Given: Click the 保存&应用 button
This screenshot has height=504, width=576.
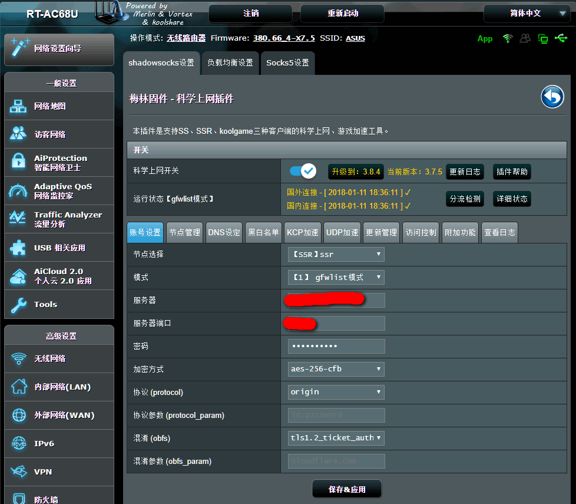Looking at the screenshot, I should coord(347,489).
